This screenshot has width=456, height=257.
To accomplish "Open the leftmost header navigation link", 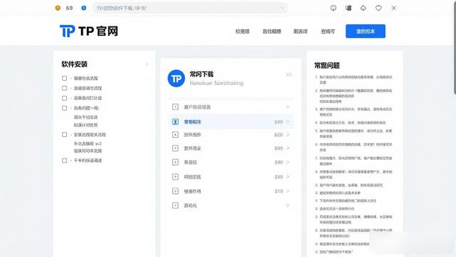I will [242, 31].
